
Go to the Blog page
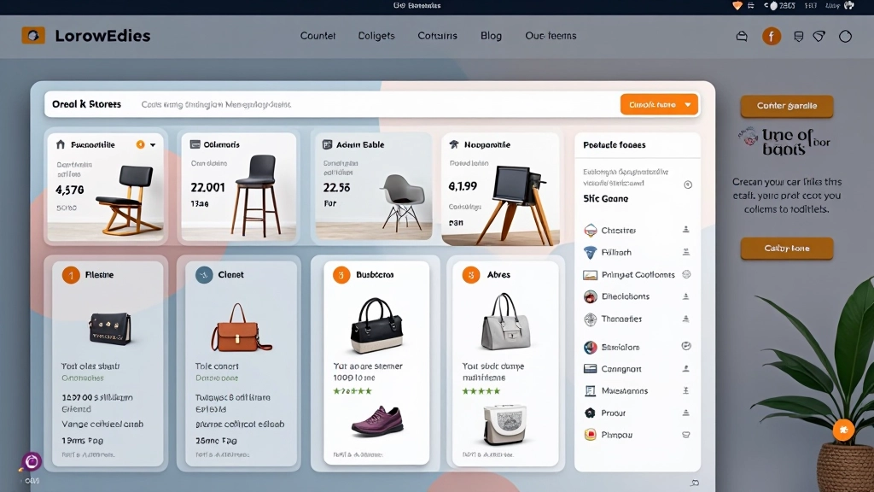(x=491, y=36)
